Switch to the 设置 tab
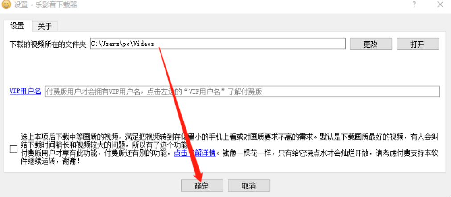The width and height of the screenshot is (451, 197). click(17, 26)
